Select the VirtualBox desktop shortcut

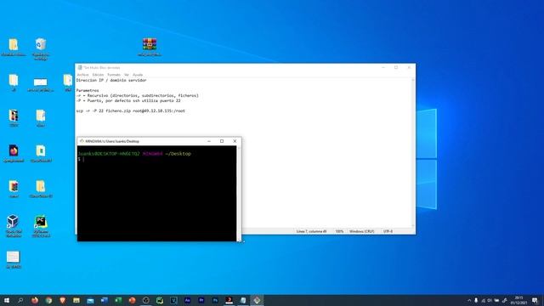click(x=14, y=226)
